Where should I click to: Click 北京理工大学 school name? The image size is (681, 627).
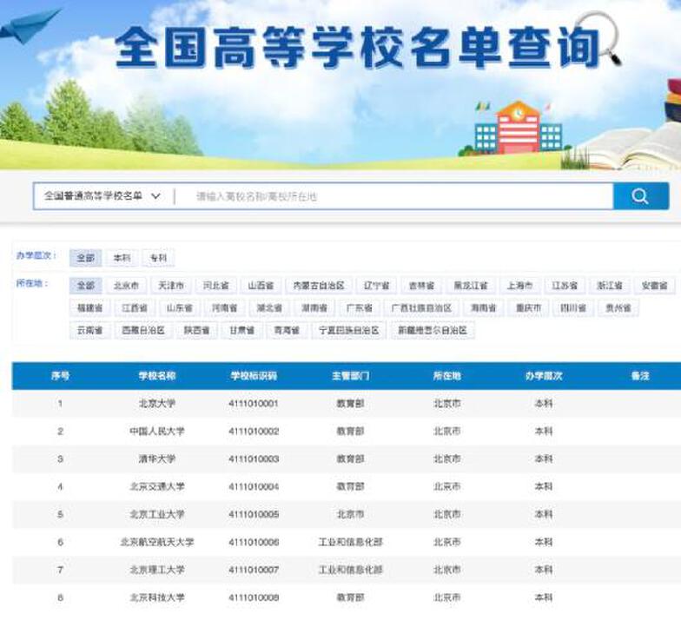pos(157,570)
